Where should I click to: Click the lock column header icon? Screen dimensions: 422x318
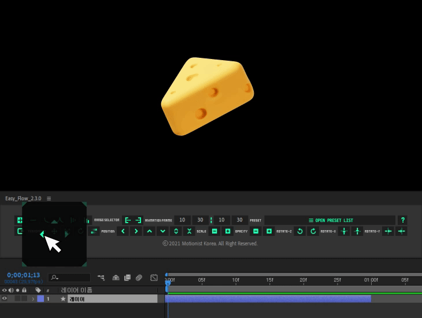pyautogui.click(x=24, y=290)
